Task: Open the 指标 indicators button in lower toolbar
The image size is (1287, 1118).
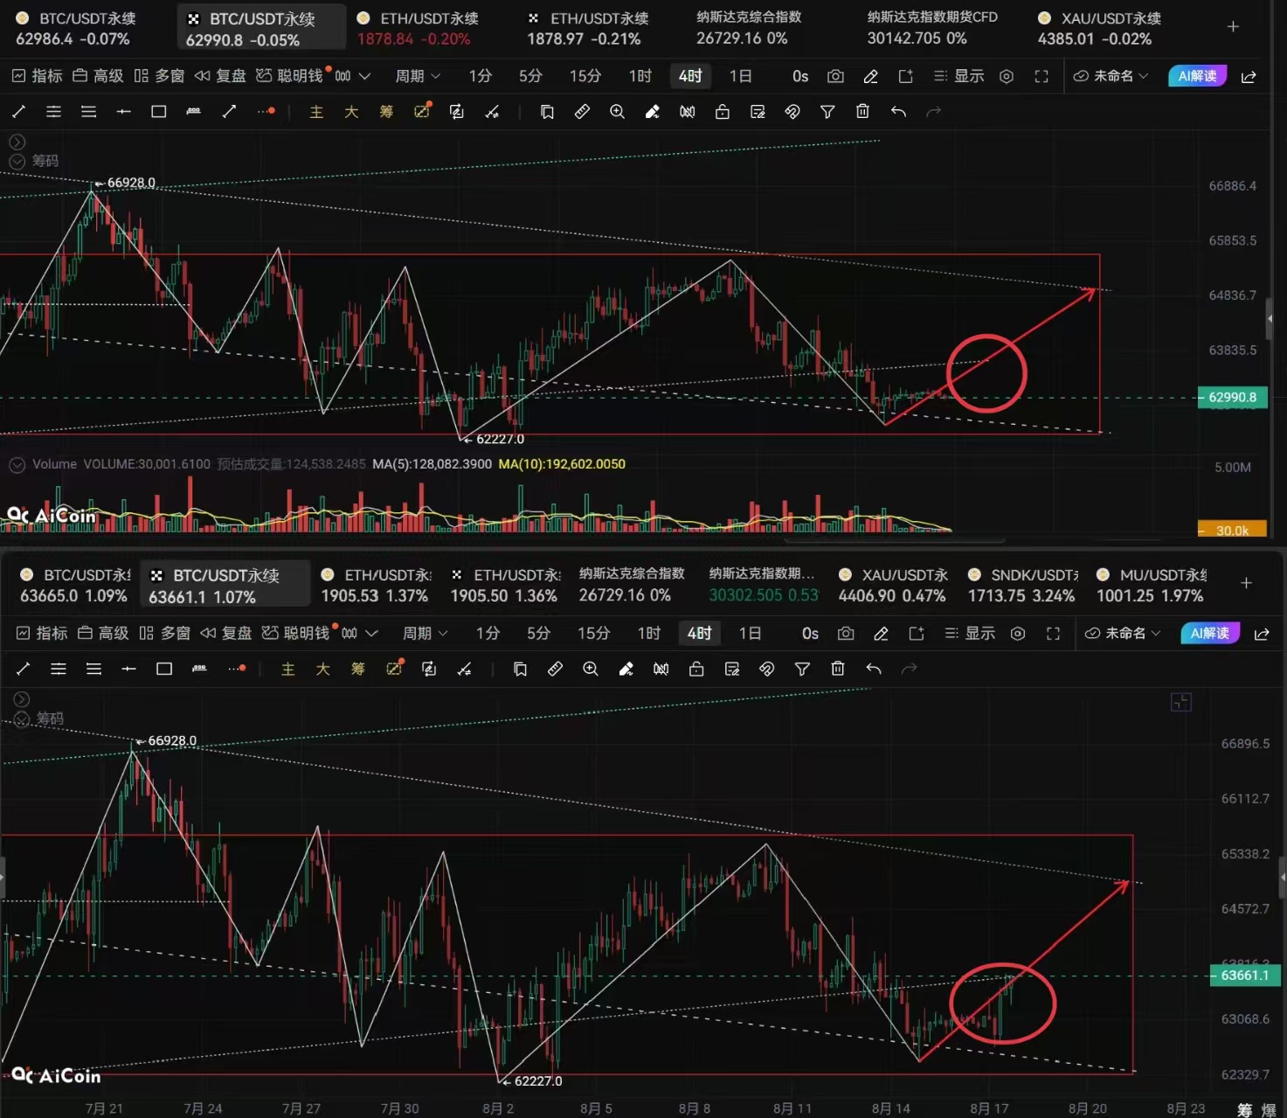Action: 42,634
